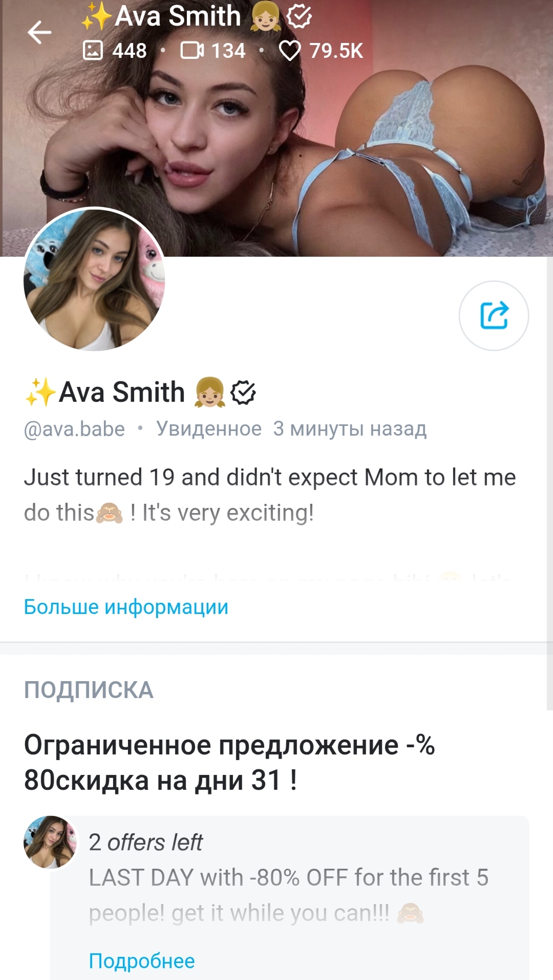Tap the @ava.babe username handle
The image size is (553, 980).
pyautogui.click(x=74, y=429)
